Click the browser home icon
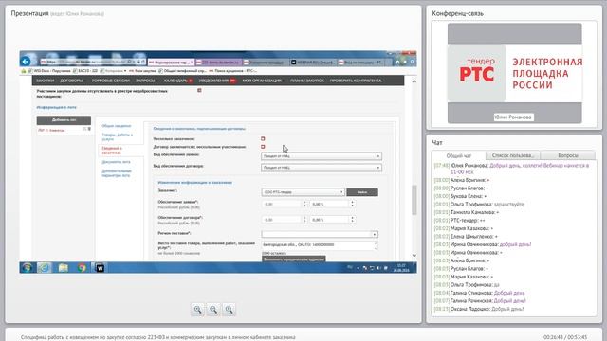 [397, 62]
